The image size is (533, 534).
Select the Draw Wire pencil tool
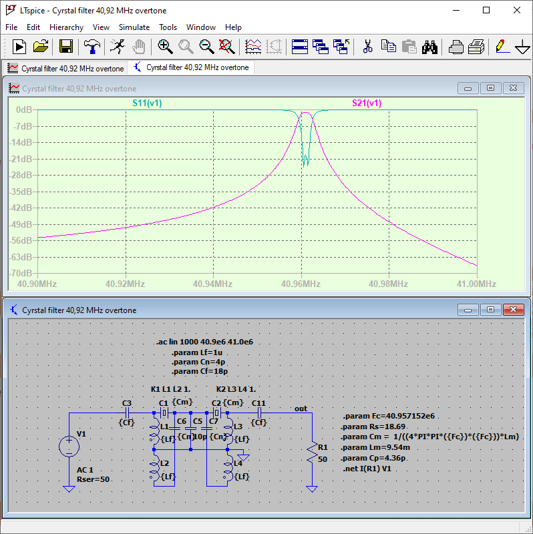[x=500, y=46]
